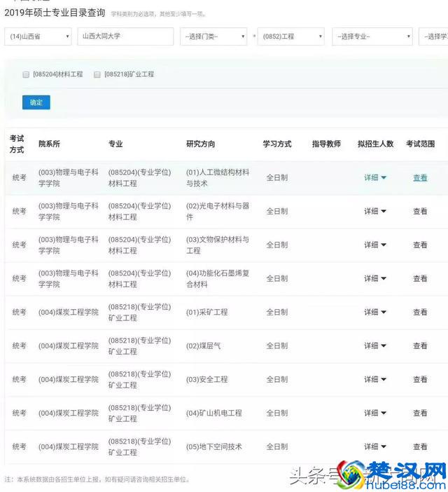This screenshot has width=448, height=492.
Task: Click the school name field 山西大同大学
Action: pos(125,36)
